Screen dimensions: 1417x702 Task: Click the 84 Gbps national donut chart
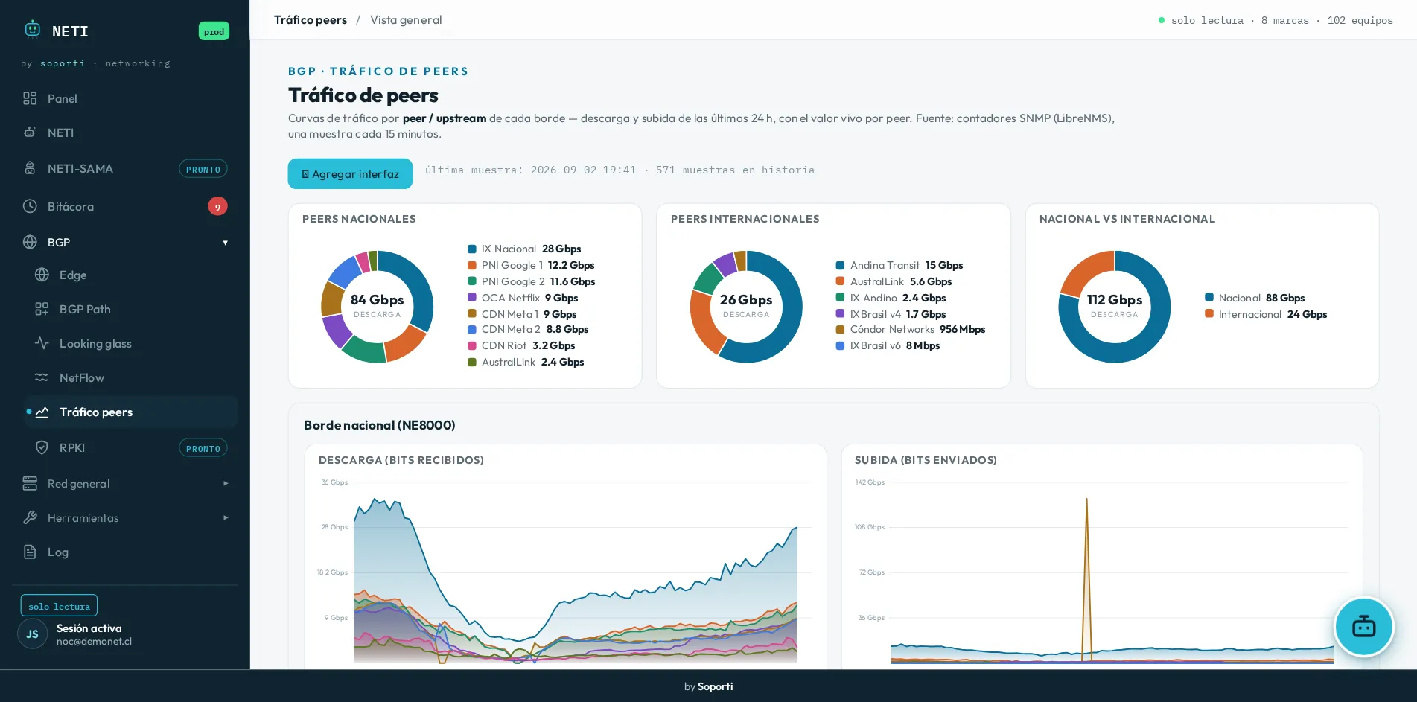[378, 306]
